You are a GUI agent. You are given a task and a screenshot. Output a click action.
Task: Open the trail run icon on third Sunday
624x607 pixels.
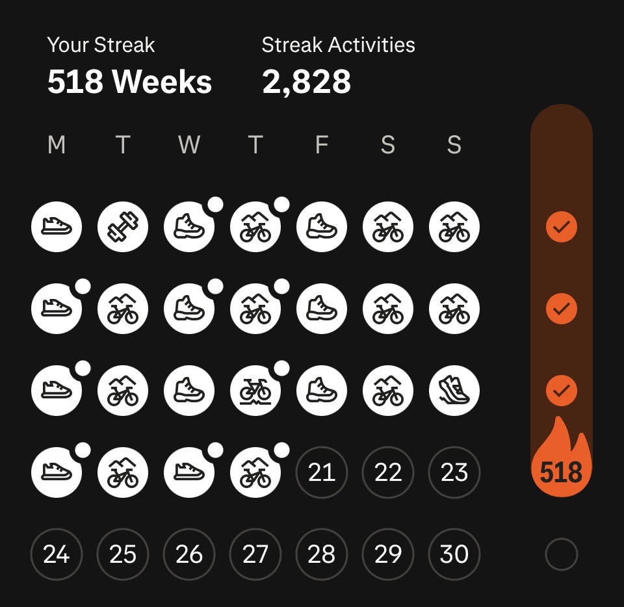454,391
